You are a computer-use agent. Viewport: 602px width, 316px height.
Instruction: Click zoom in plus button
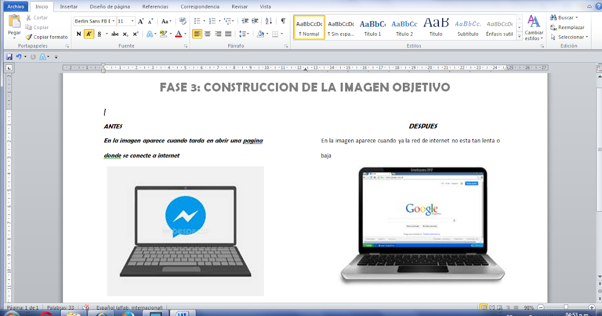[x=592, y=307]
